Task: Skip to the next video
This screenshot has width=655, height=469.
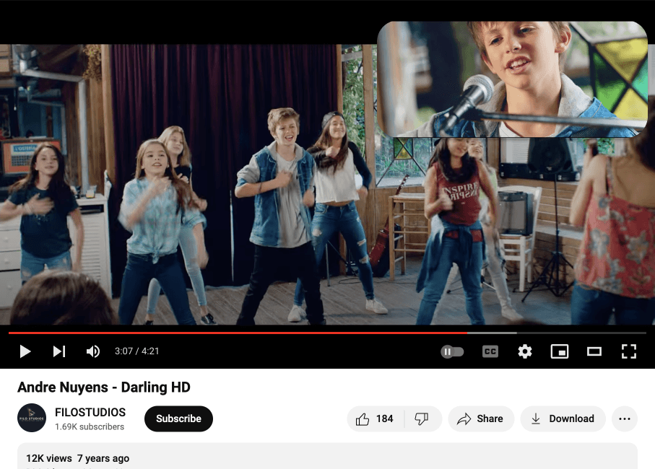Action: click(x=59, y=351)
